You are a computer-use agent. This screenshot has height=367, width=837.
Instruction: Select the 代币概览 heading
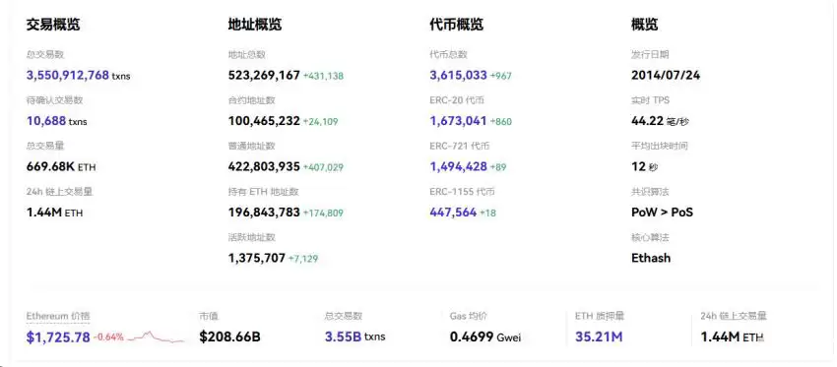click(456, 25)
